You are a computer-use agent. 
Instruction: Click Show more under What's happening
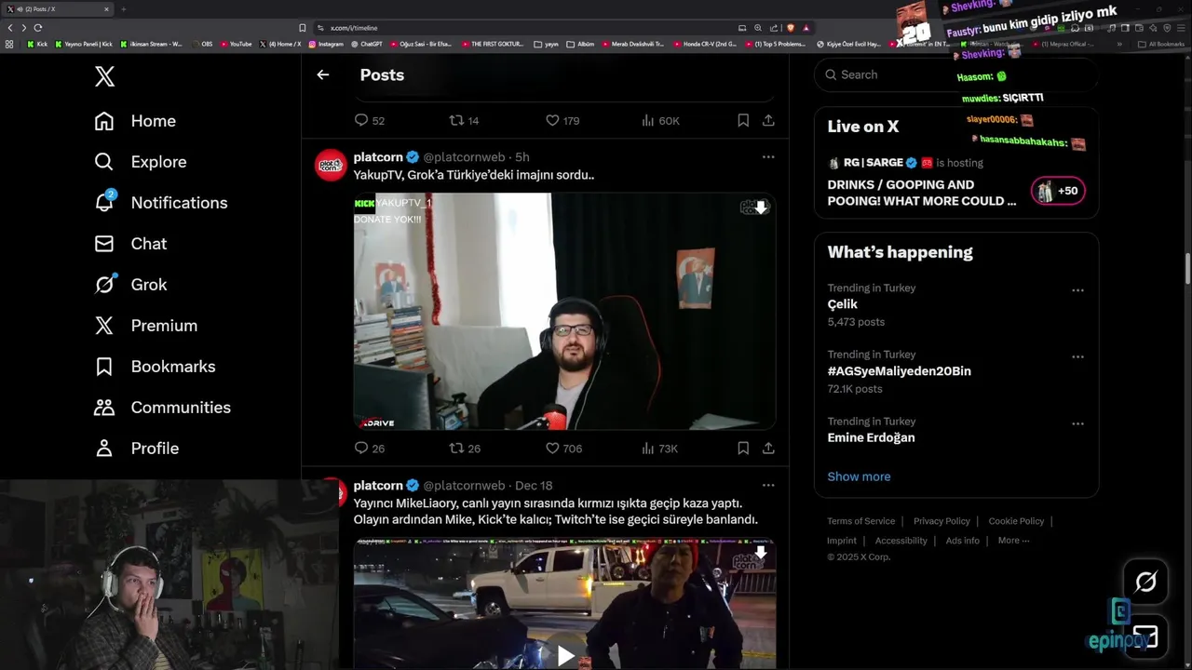click(x=859, y=476)
